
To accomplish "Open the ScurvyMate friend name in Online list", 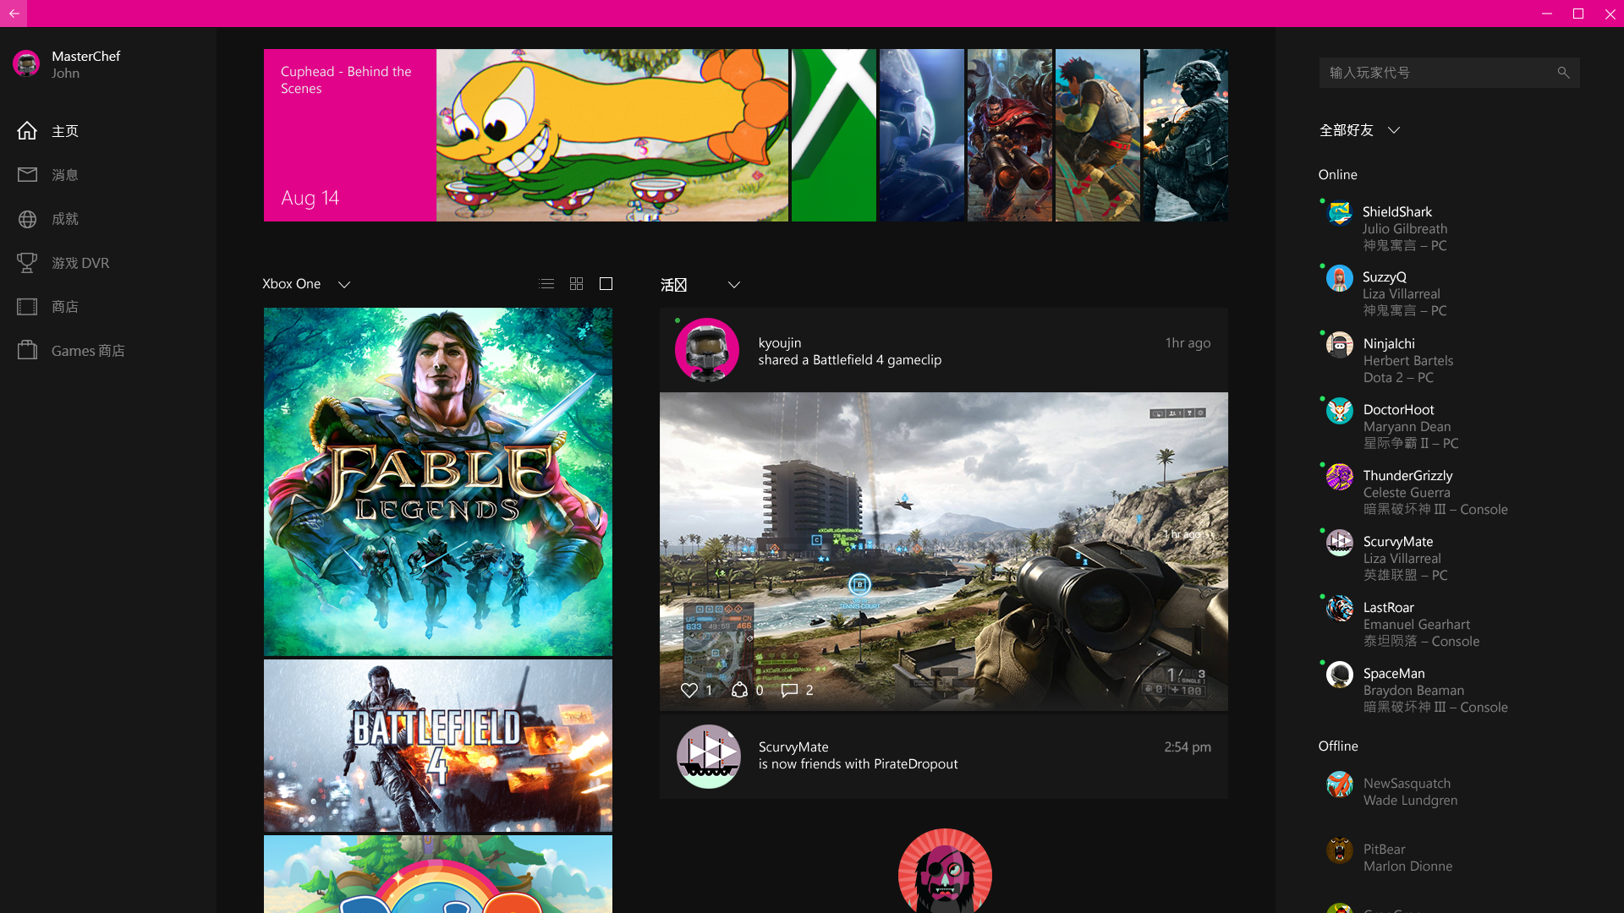I will click(1397, 541).
